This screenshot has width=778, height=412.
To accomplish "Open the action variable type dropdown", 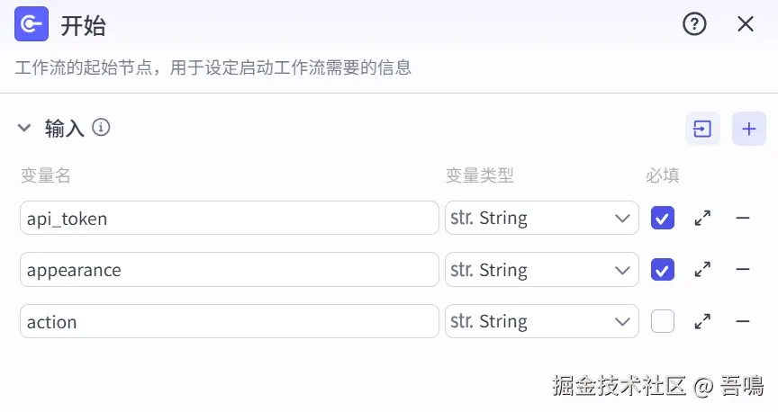I will (x=541, y=321).
